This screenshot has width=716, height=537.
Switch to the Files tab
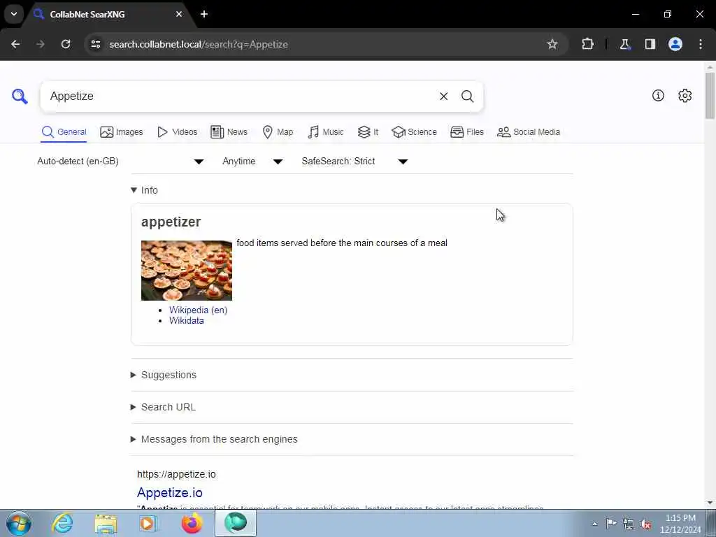[x=466, y=132]
